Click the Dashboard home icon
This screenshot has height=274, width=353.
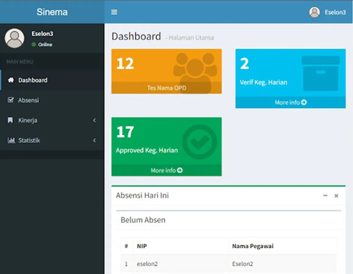click(x=11, y=80)
